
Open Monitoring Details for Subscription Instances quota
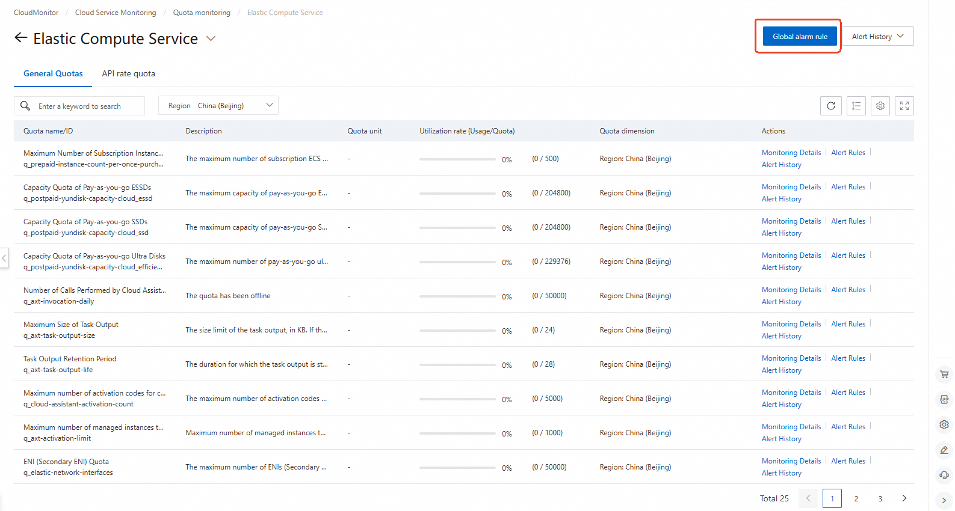click(791, 153)
